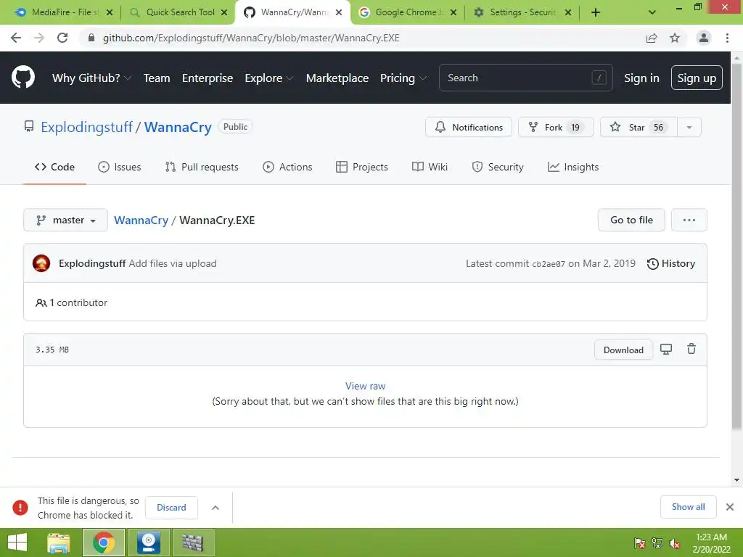743x557 pixels.
Task: Click the share page icon in address bar
Action: [x=652, y=38]
